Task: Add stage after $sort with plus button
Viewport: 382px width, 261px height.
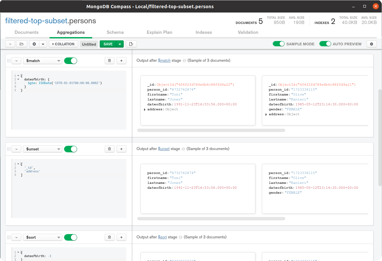Action: (121, 237)
